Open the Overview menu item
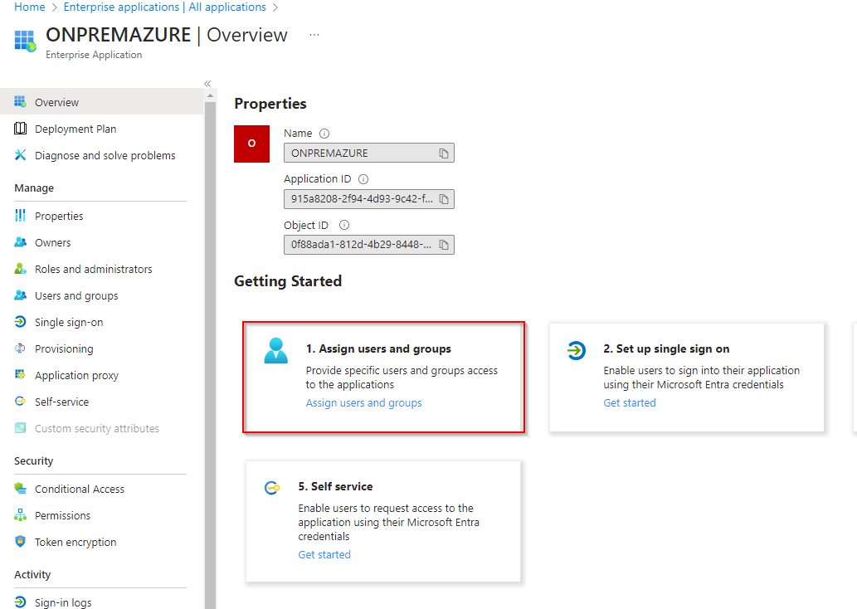 pyautogui.click(x=102, y=102)
